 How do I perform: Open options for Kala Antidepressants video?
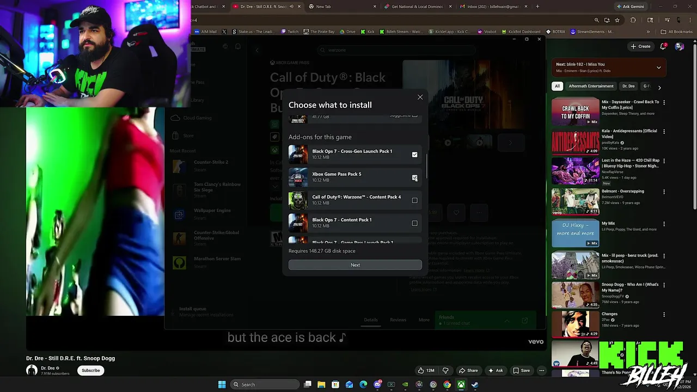[x=664, y=132]
